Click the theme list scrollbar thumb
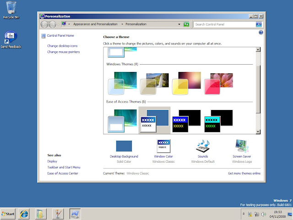293x220 pixels. [258, 89]
